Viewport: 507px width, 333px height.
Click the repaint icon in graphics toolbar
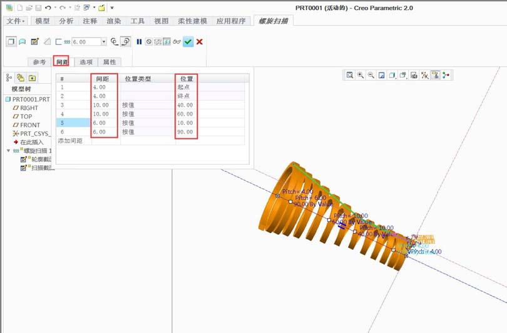coord(382,75)
